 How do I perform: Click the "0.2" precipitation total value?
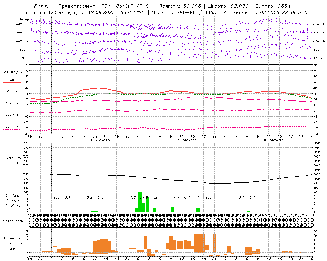(100, 197)
